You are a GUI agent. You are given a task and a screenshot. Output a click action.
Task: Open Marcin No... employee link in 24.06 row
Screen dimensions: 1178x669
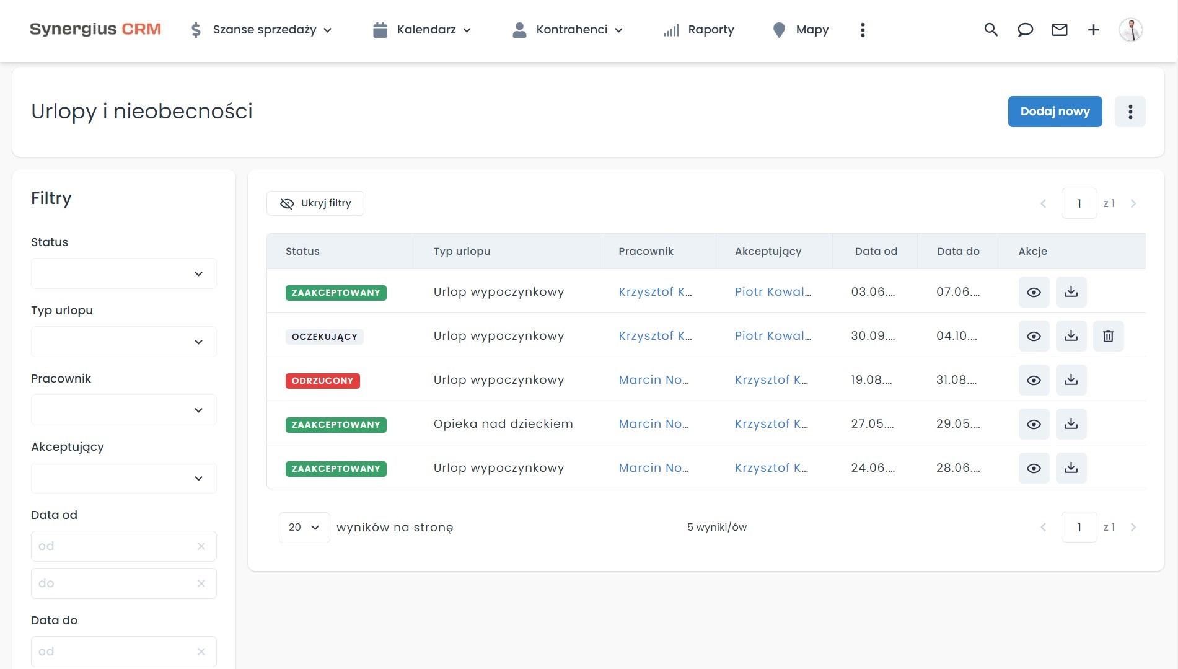(x=654, y=468)
